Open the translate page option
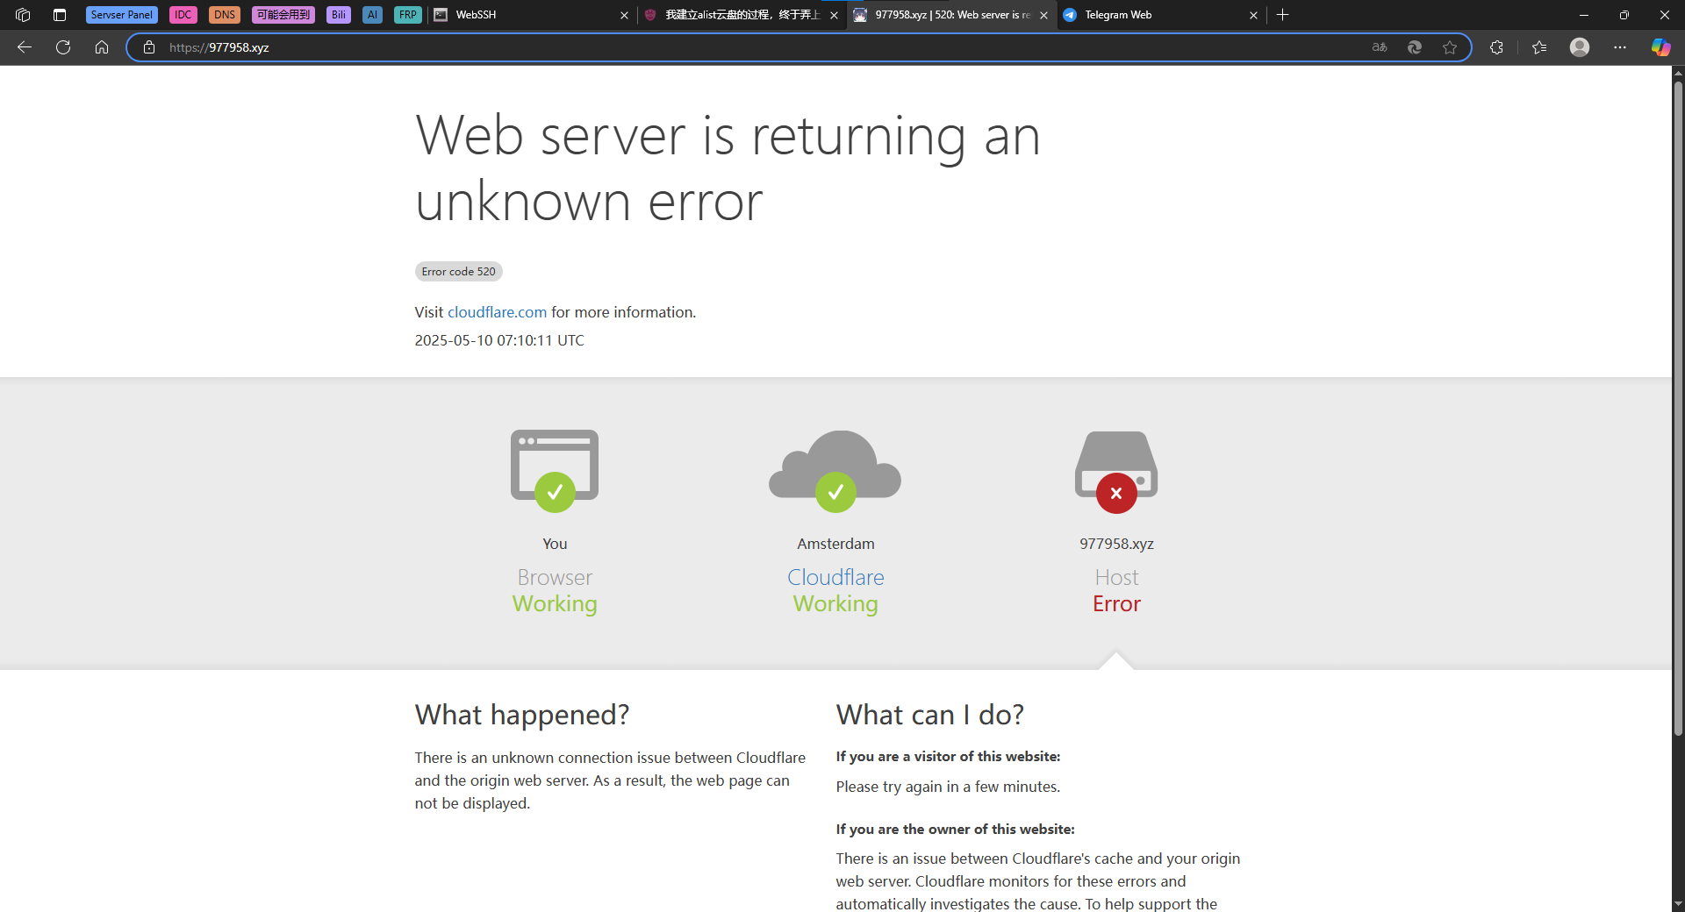 coord(1380,47)
